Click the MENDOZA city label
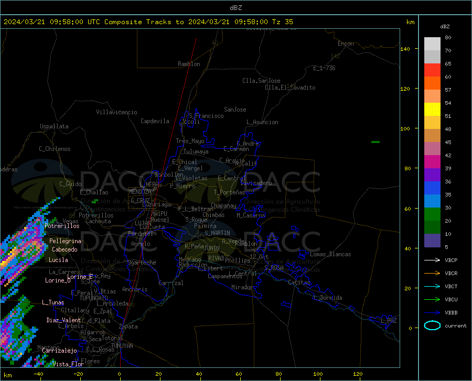Image resolution: width=472 pixels, height=381 pixels. click(140, 192)
